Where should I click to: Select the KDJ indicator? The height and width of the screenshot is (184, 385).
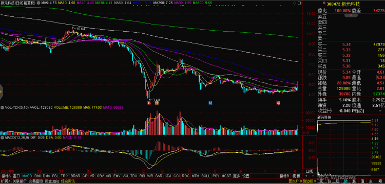point(168,176)
